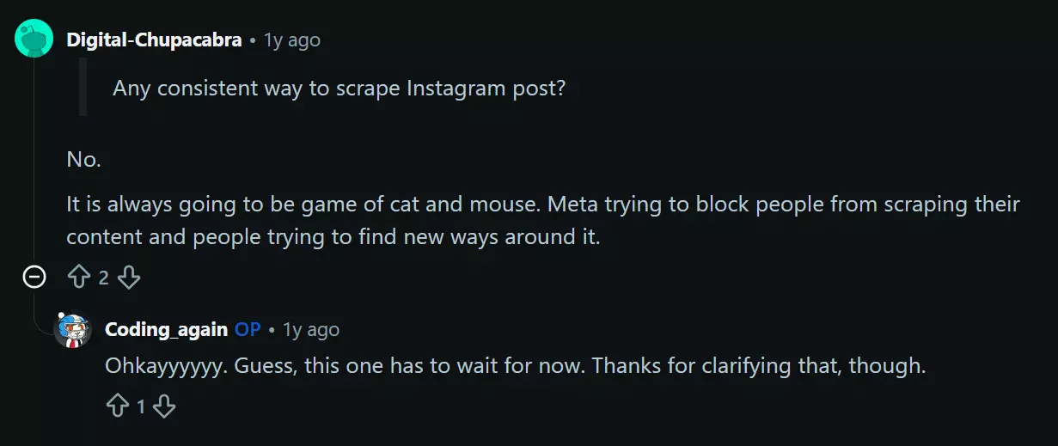Open Digital-Chupacabra's user profile link
This screenshot has width=1058, height=446.
pyautogui.click(x=154, y=40)
